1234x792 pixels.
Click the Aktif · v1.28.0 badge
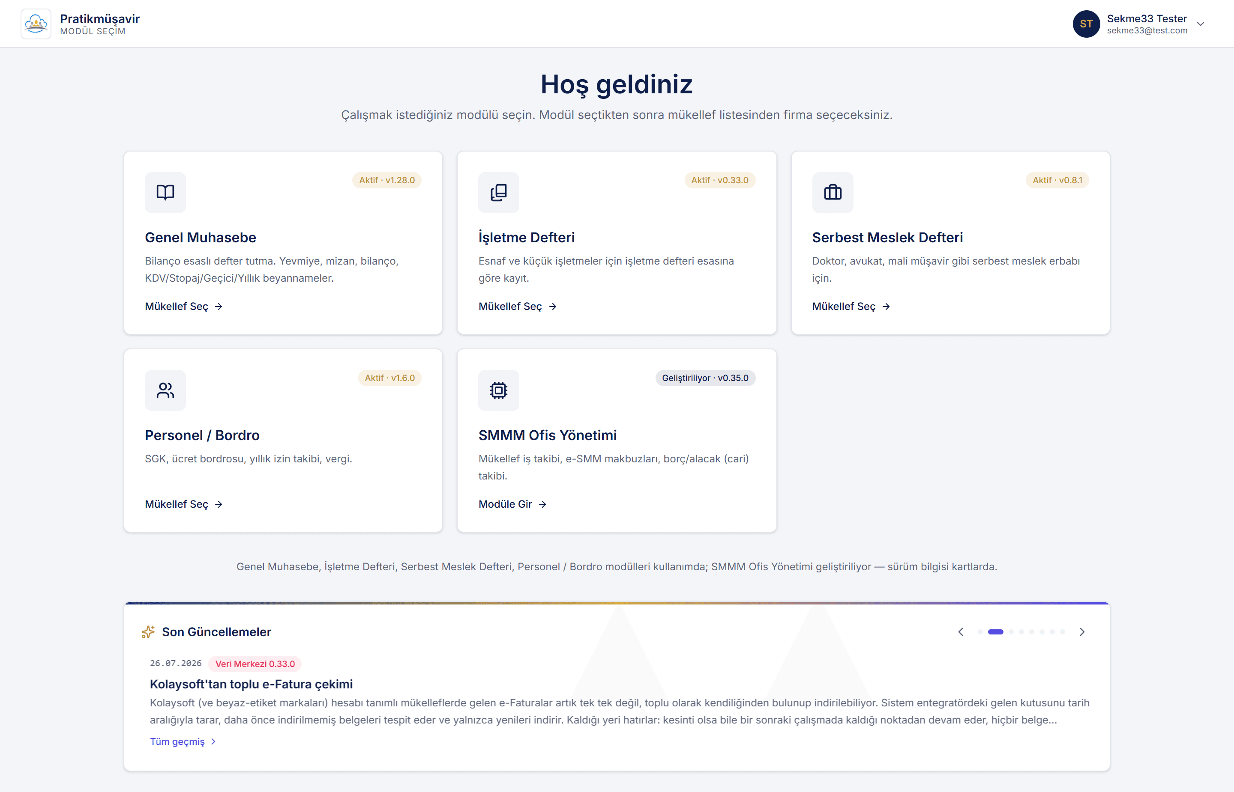(x=387, y=180)
